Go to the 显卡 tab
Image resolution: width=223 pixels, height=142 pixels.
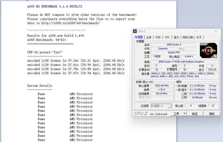coord(176,37)
